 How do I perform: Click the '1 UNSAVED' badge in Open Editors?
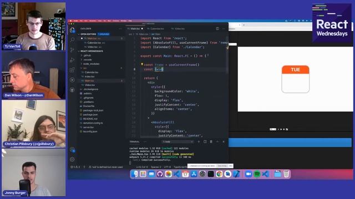point(104,34)
